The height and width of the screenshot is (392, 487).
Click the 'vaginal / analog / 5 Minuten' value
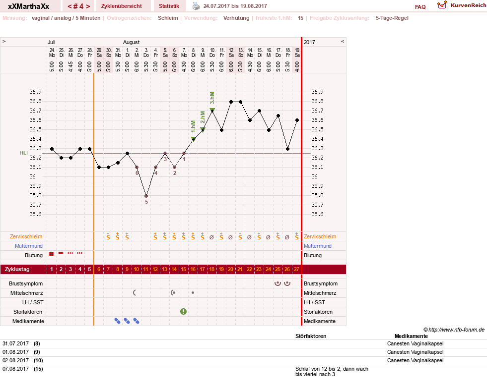click(x=66, y=18)
